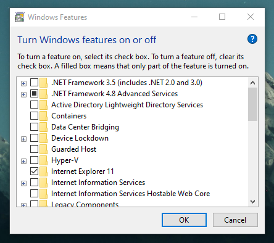Click the OK button
Screen dimensions: 274x243
(184, 220)
